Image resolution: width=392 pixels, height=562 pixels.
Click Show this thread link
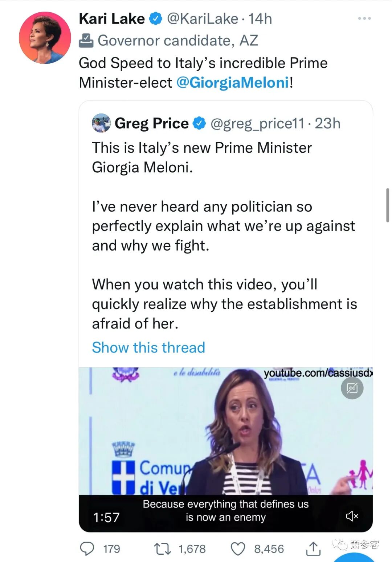148,347
